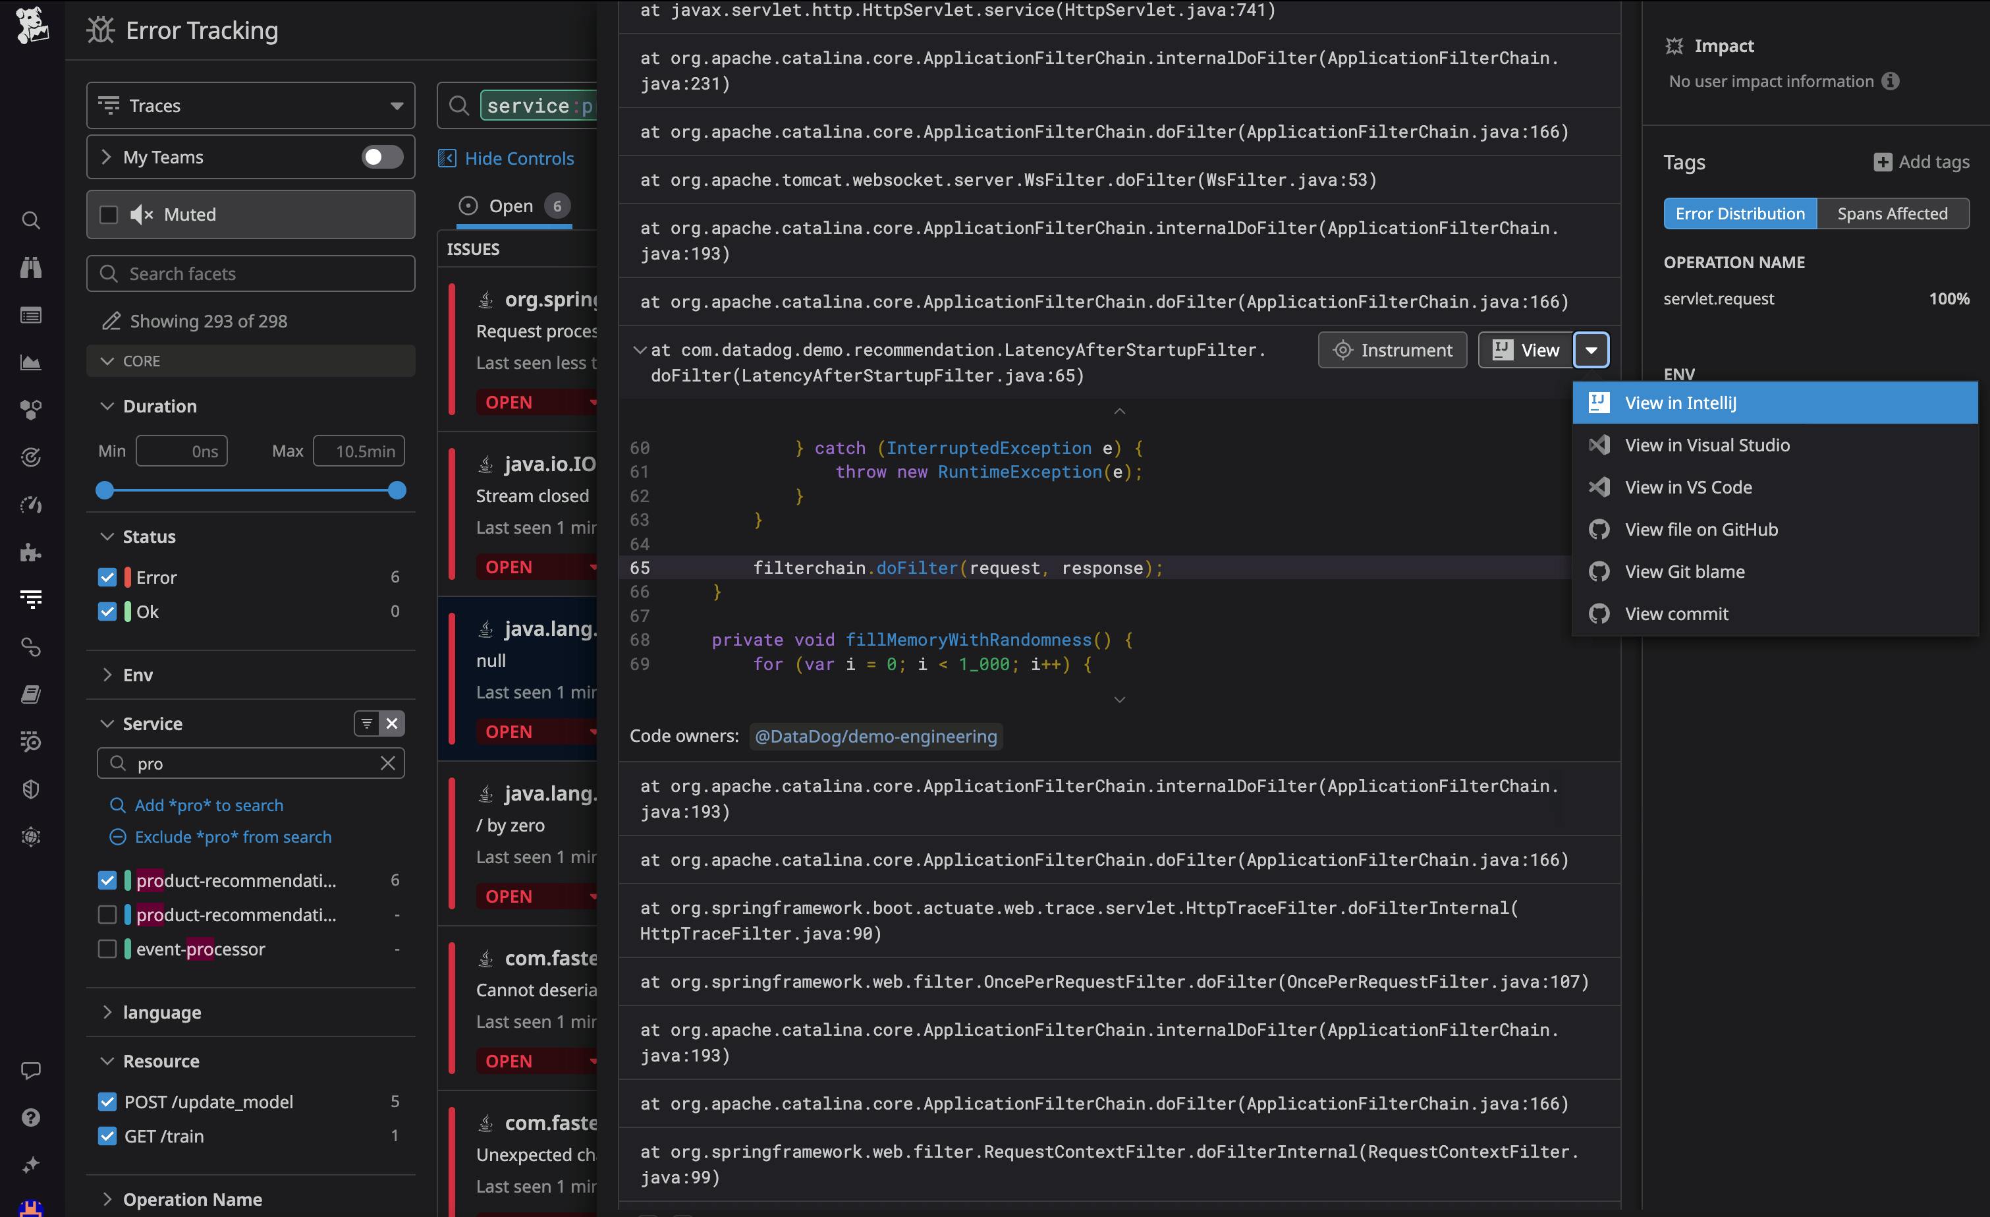Click the Service facet filter icon
The width and height of the screenshot is (1990, 1217).
tap(367, 723)
